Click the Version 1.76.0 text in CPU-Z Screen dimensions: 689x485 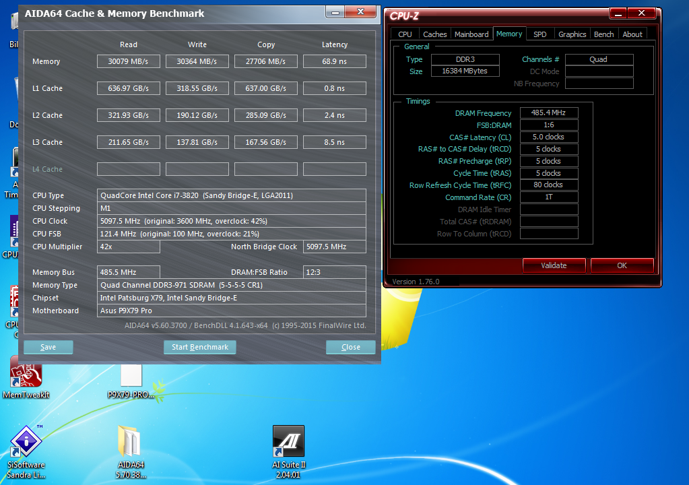pyautogui.click(x=416, y=282)
